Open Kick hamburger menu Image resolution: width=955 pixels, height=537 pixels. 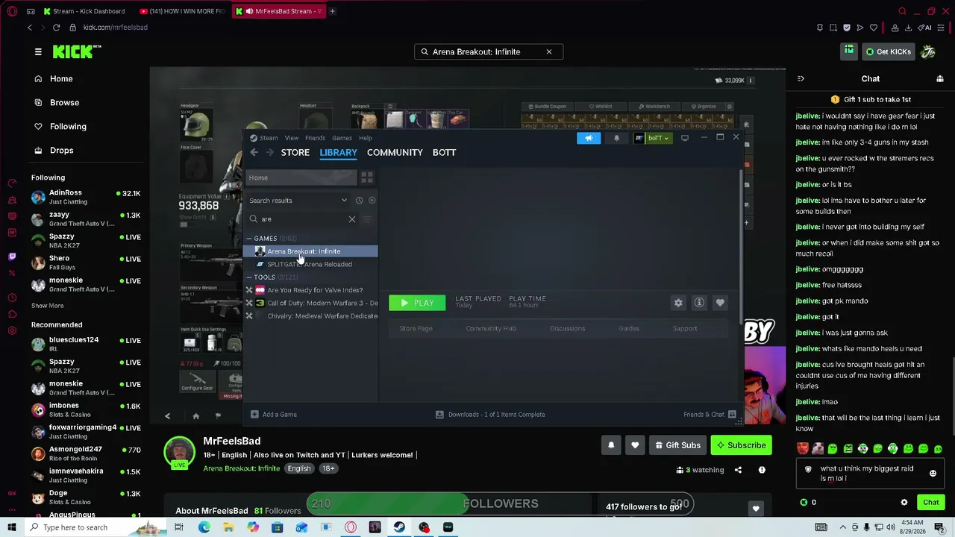(38, 51)
